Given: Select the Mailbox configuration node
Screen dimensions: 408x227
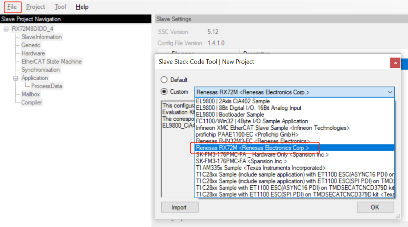Looking at the screenshot, I should 30,94.
